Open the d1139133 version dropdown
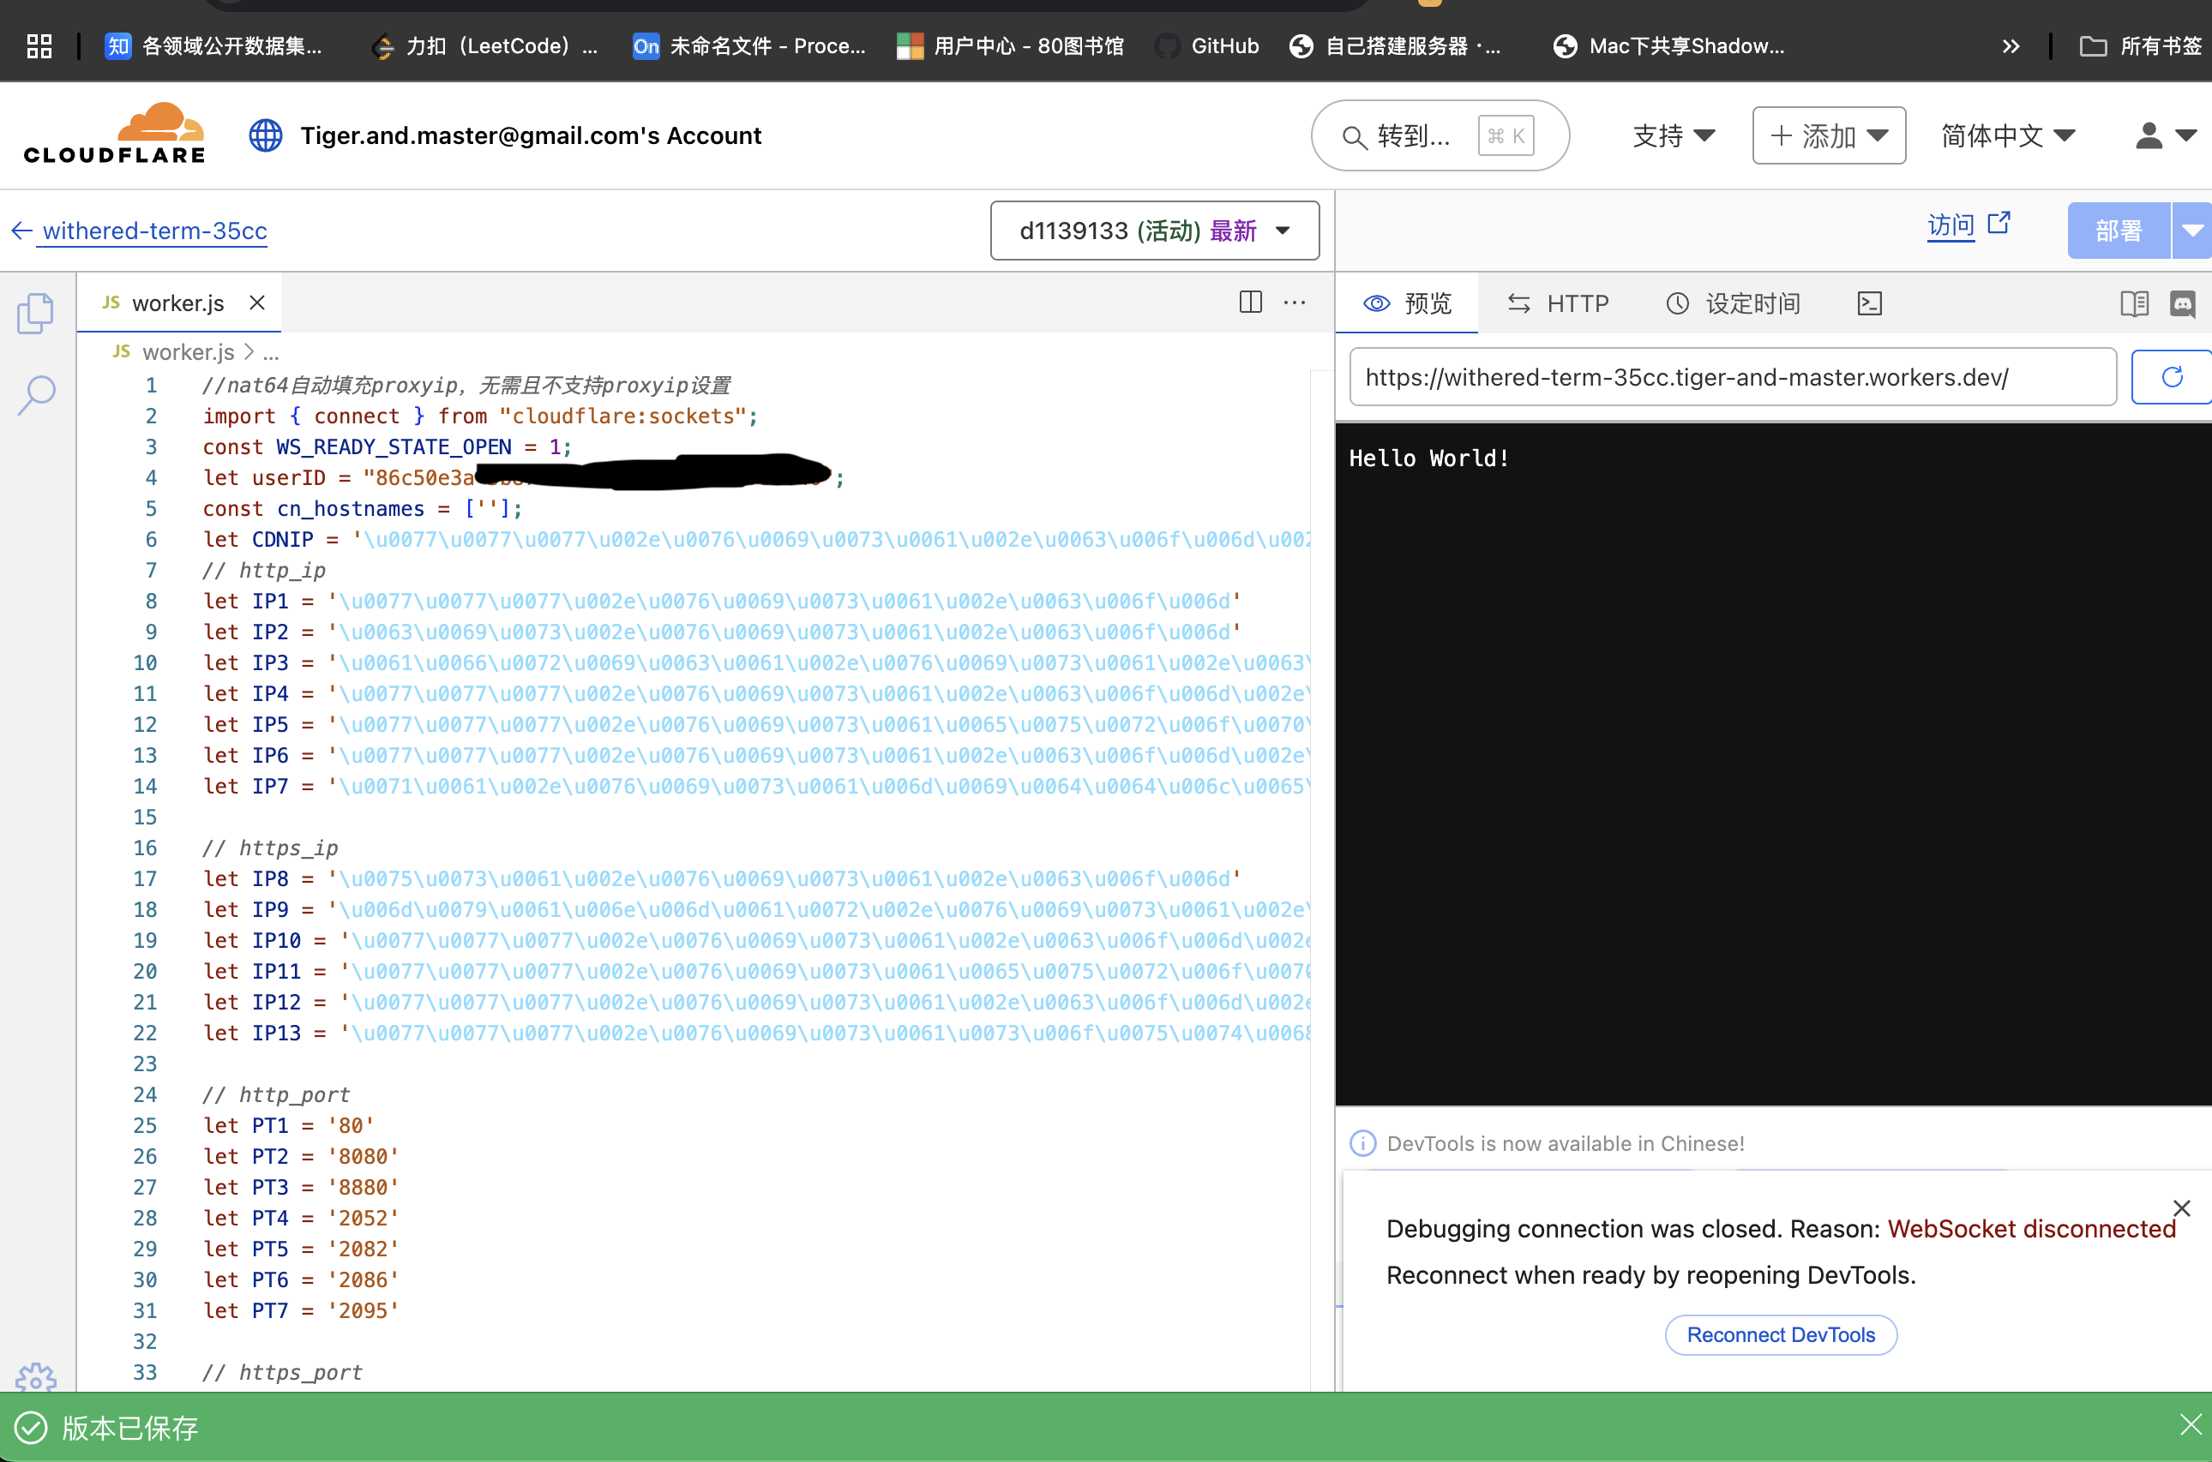 [1155, 231]
